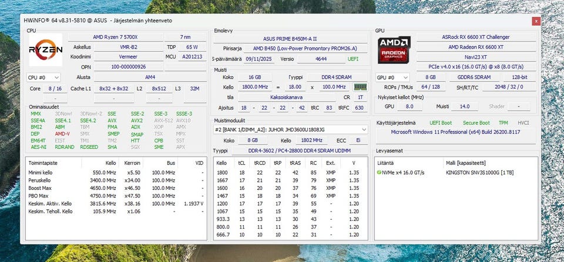Click the AES-NI feature flag
The image size is (564, 262).
click(x=39, y=147)
